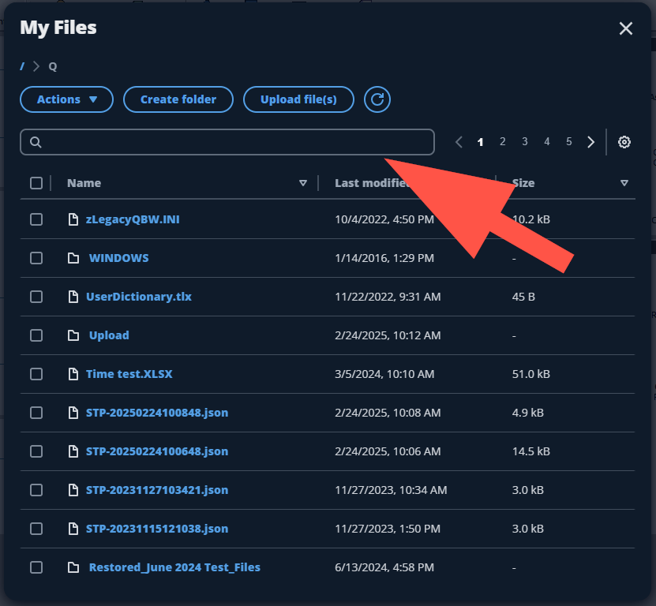The height and width of the screenshot is (606, 656).
Task: Jump to page 2
Action: [x=502, y=141]
